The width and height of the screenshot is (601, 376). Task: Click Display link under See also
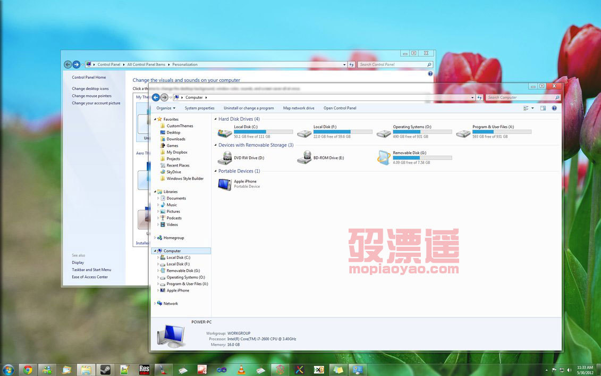[78, 262]
